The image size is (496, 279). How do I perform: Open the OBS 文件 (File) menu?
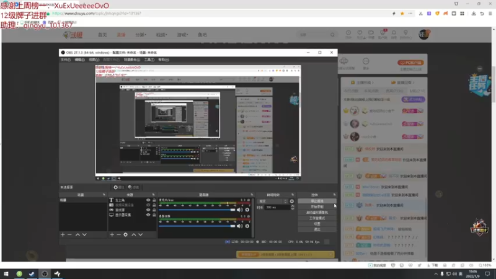coord(66,60)
